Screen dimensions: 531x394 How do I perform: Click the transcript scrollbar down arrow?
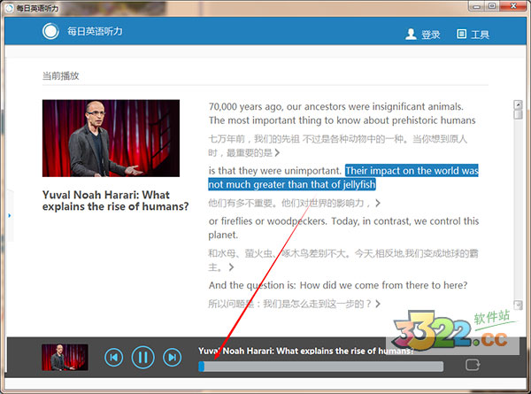(x=518, y=305)
